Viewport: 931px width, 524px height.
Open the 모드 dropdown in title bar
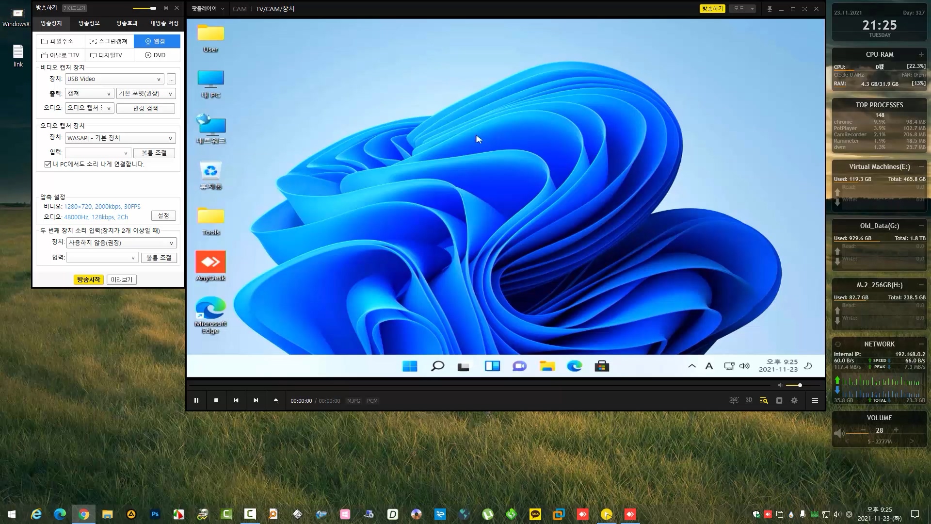[742, 9]
